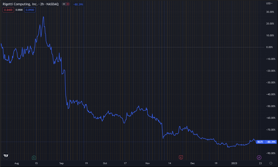
Task: Click the 20.00% scale label
Action: point(270,24)
